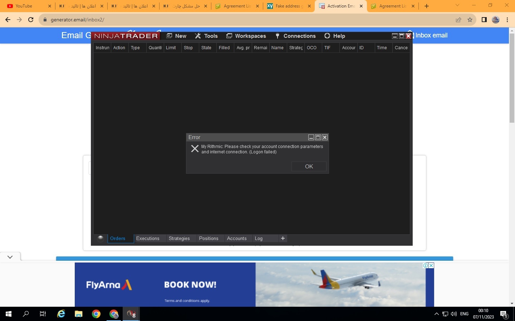Switch to the Executions tab
This screenshot has height=321, width=515.
click(148, 239)
